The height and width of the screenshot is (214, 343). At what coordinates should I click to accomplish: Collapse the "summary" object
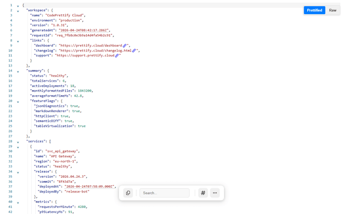[18, 72]
